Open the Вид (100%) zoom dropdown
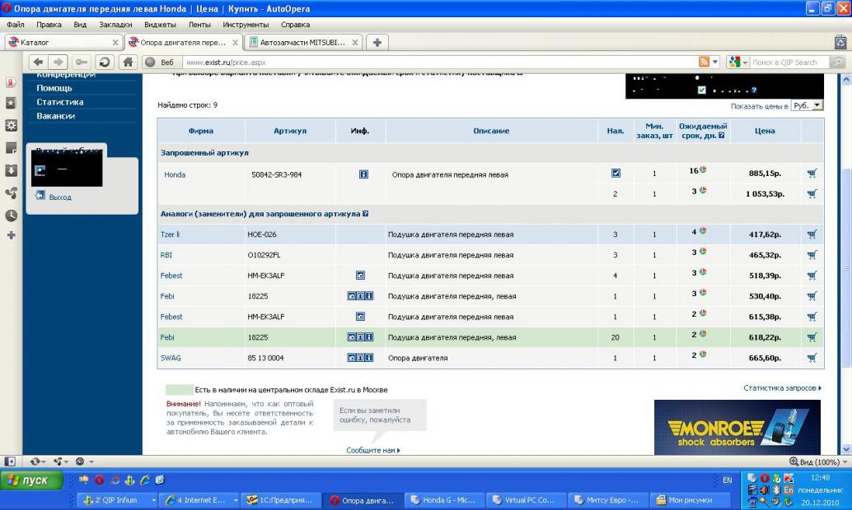 click(819, 461)
